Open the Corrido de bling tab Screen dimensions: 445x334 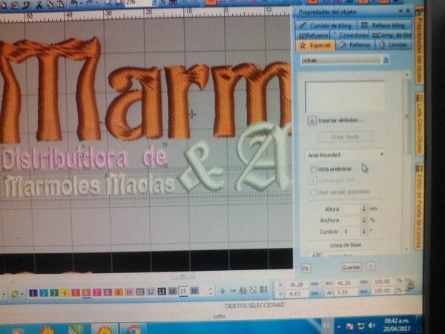[x=326, y=26]
